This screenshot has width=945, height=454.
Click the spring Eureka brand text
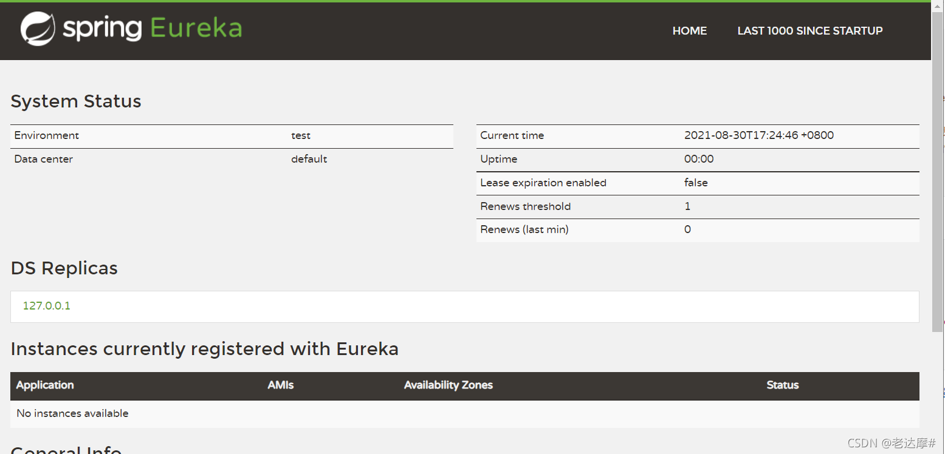coord(153,29)
